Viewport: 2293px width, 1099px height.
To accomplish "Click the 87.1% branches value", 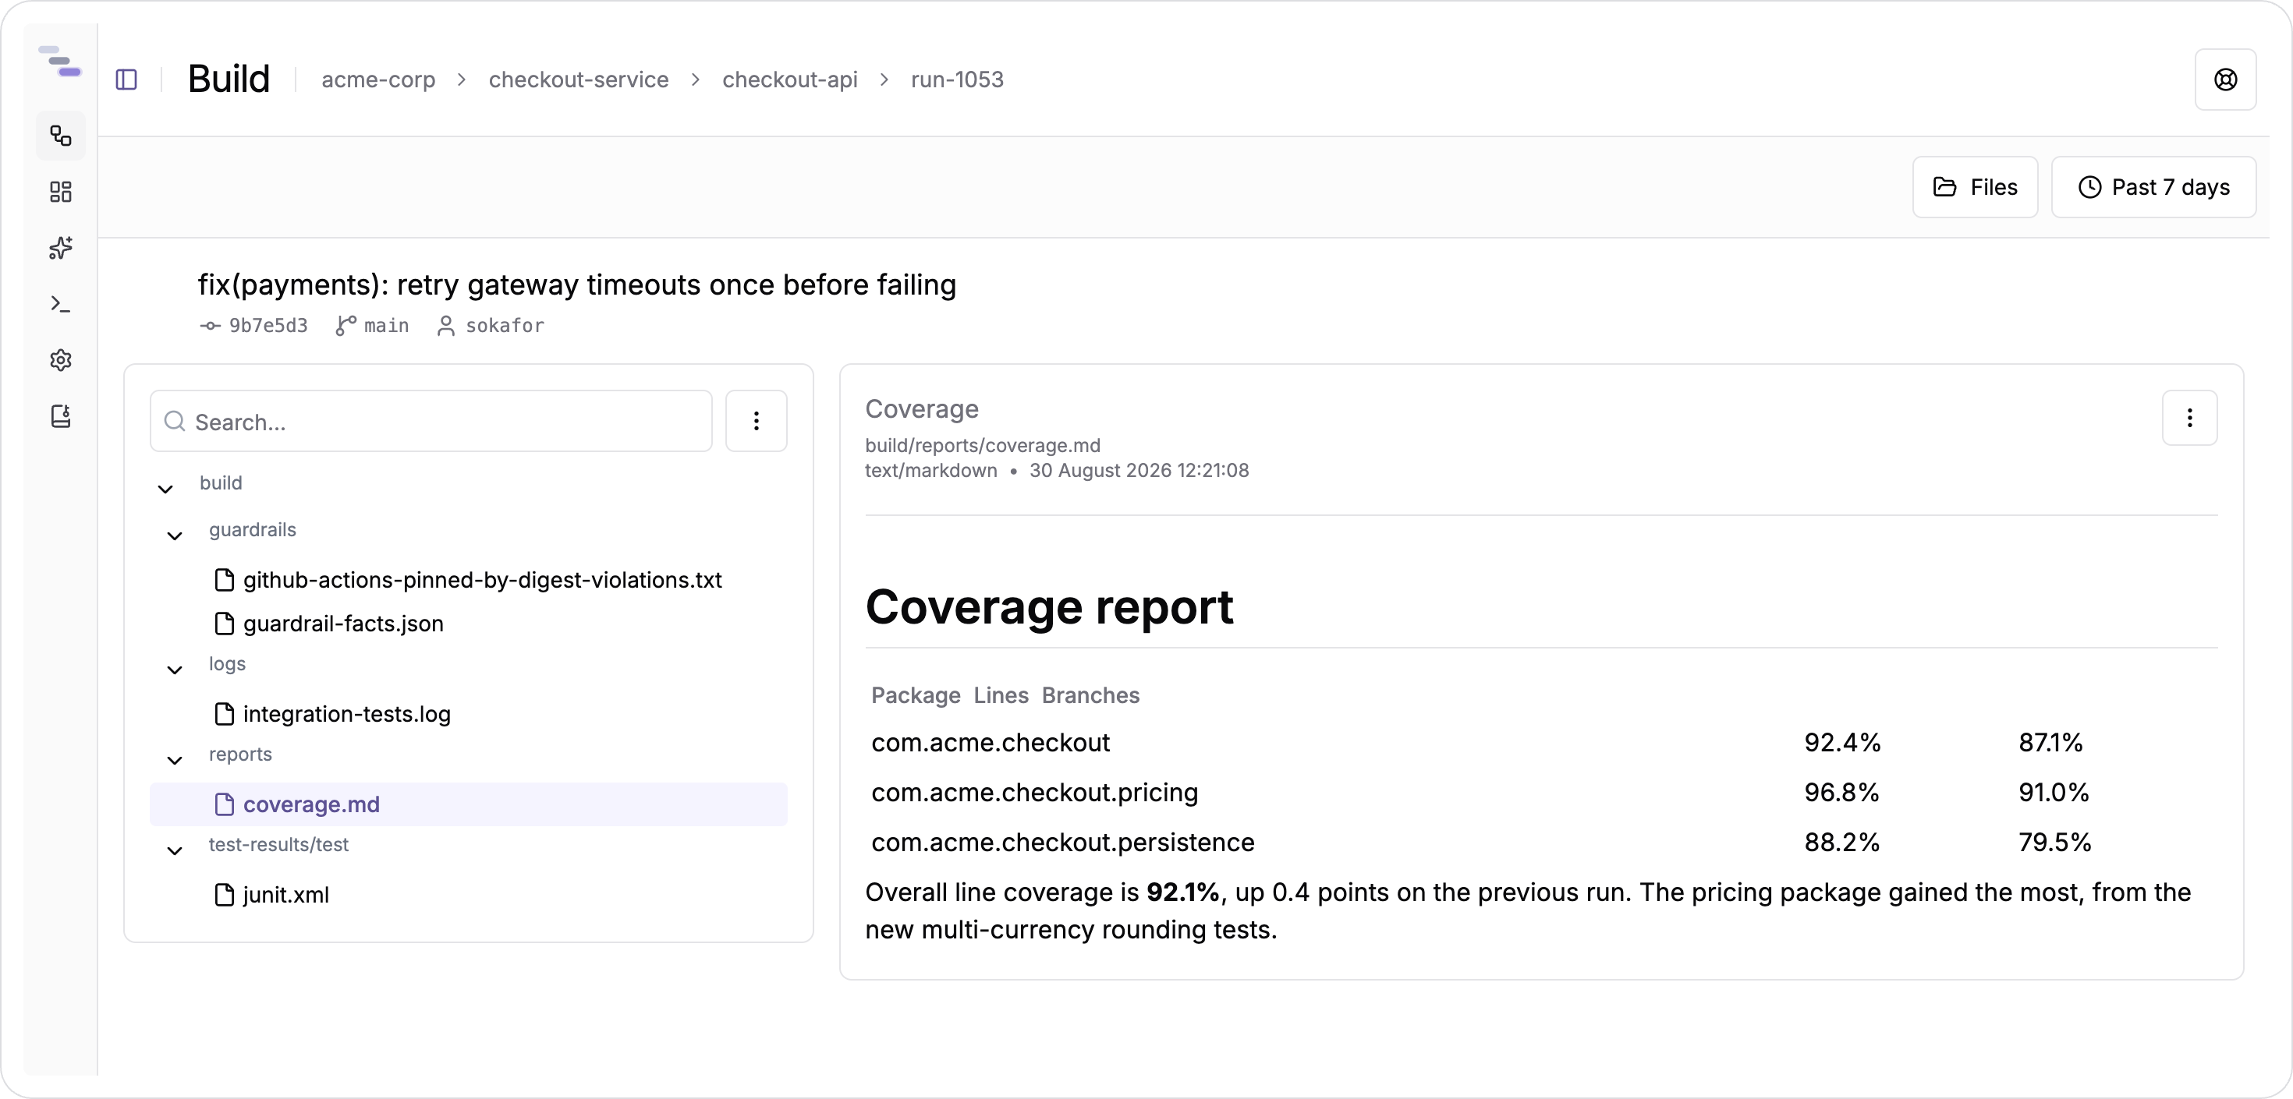I will pyautogui.click(x=2050, y=743).
